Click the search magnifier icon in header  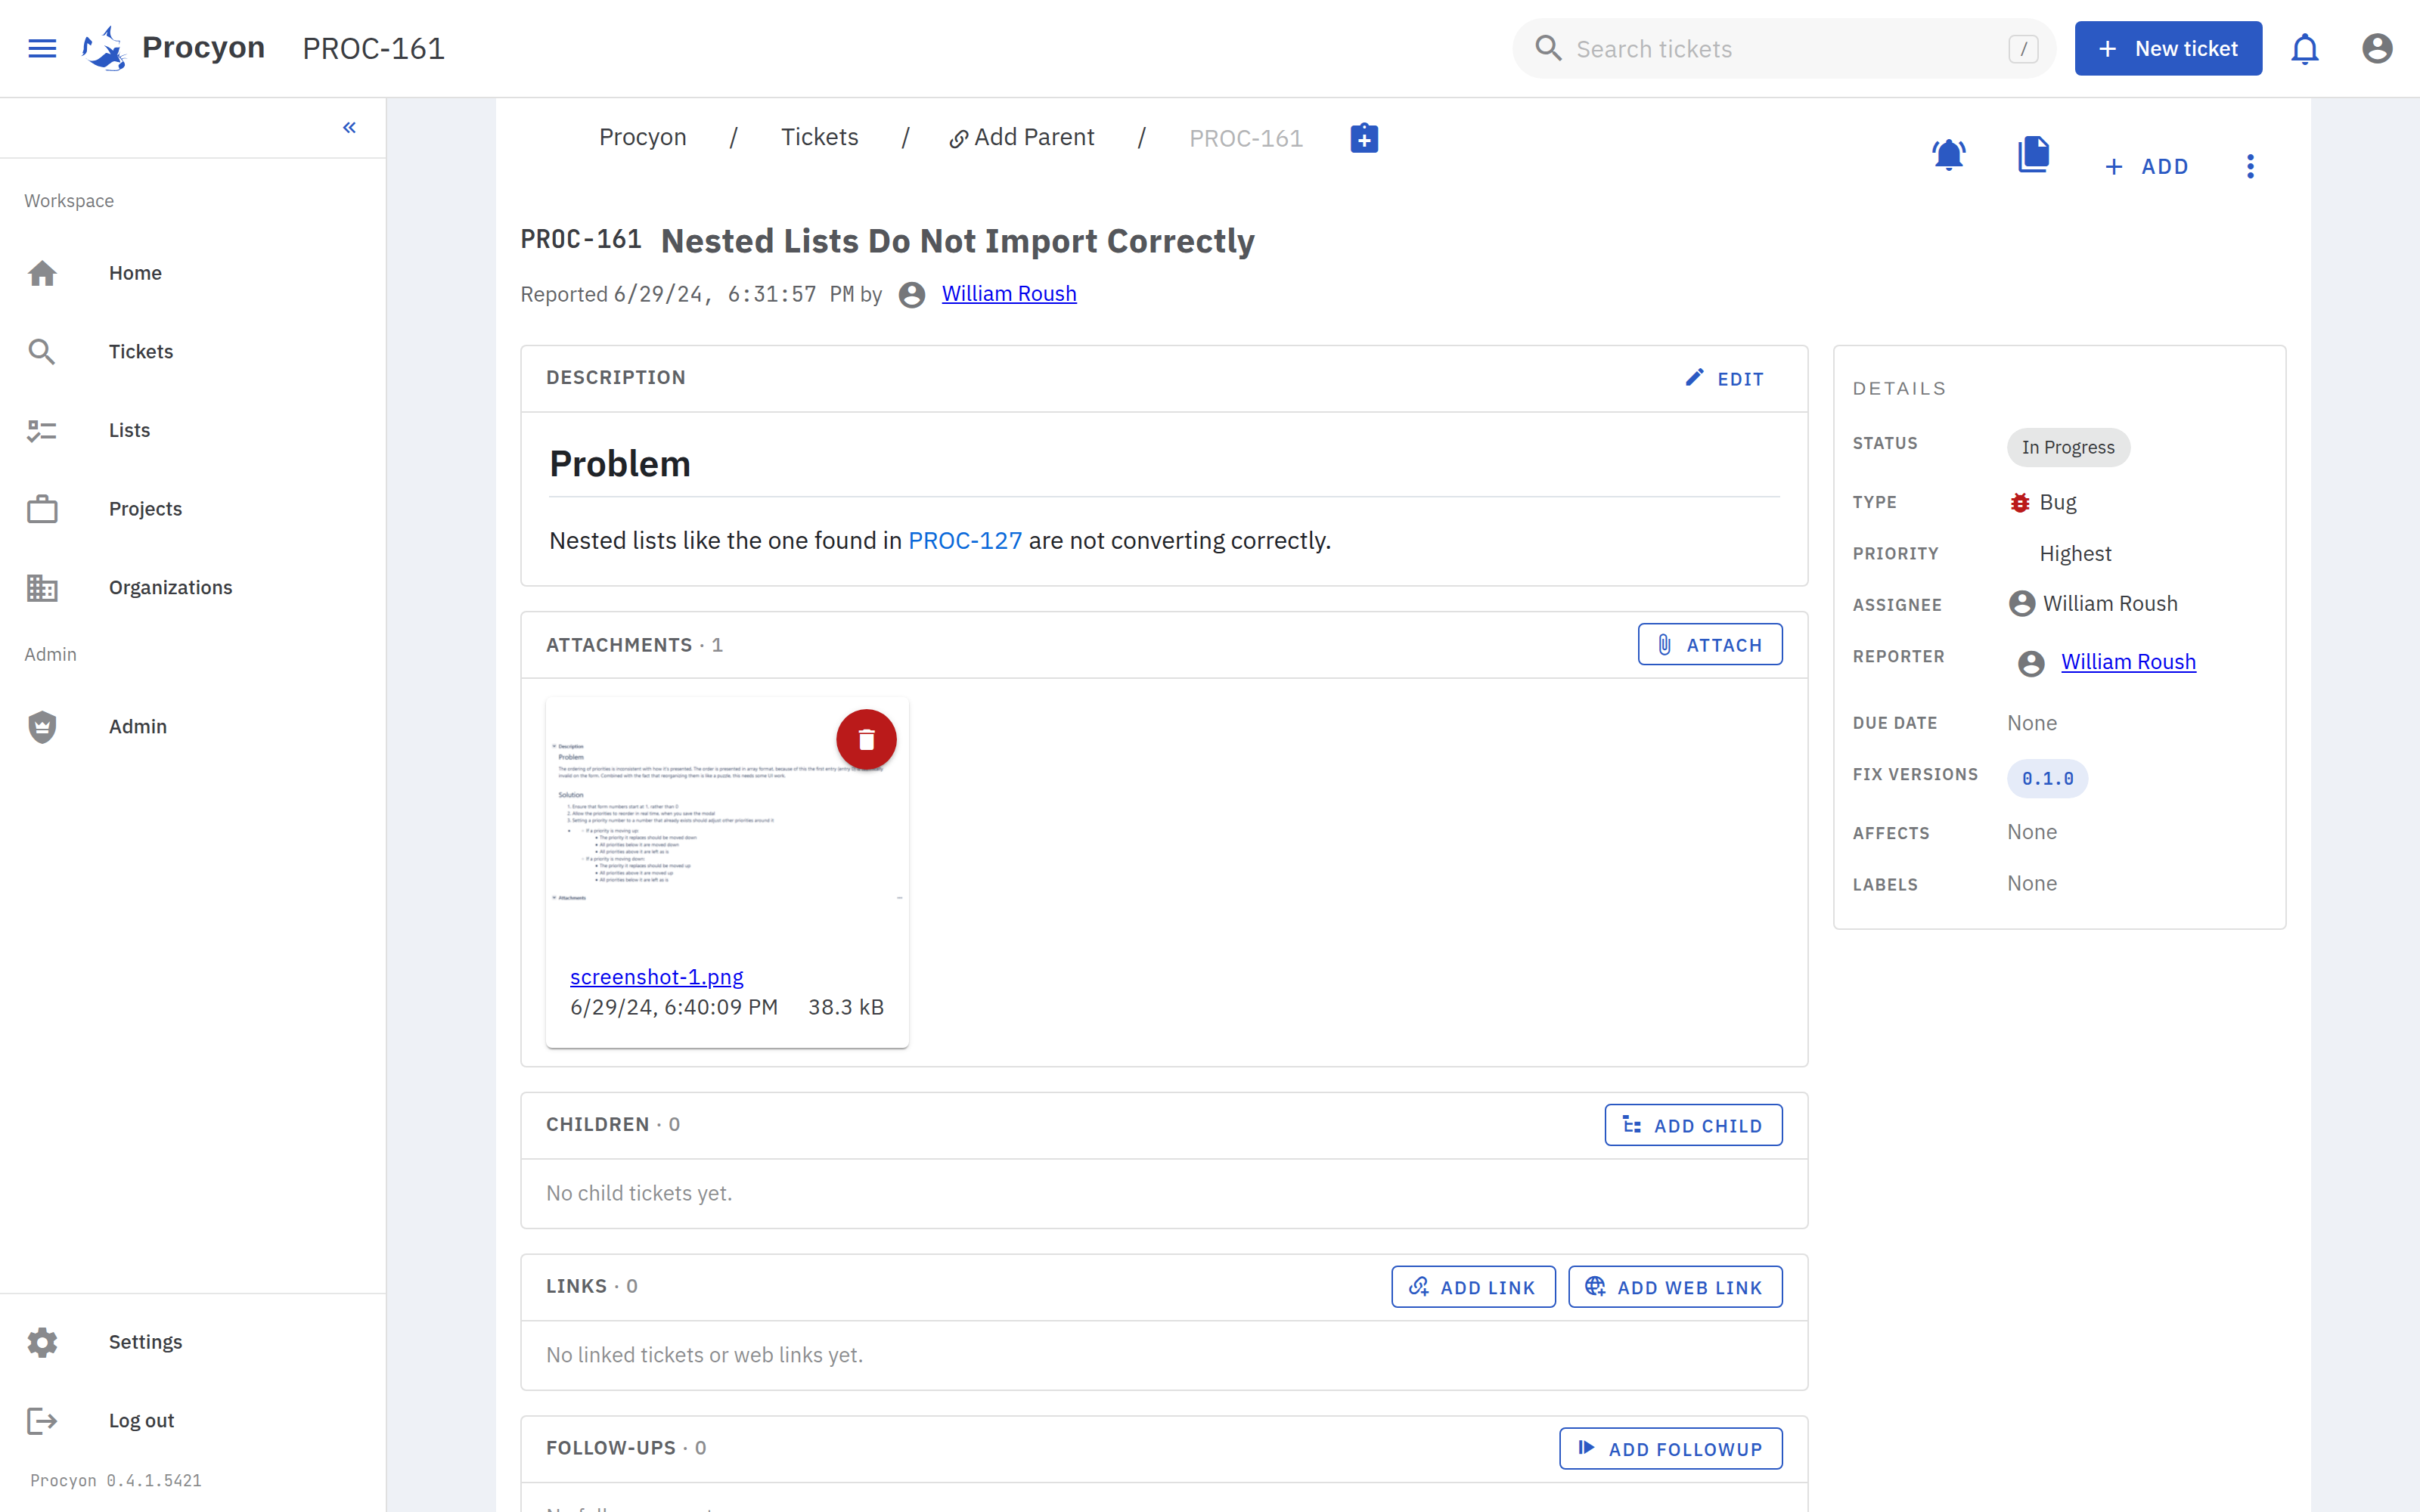(1548, 48)
